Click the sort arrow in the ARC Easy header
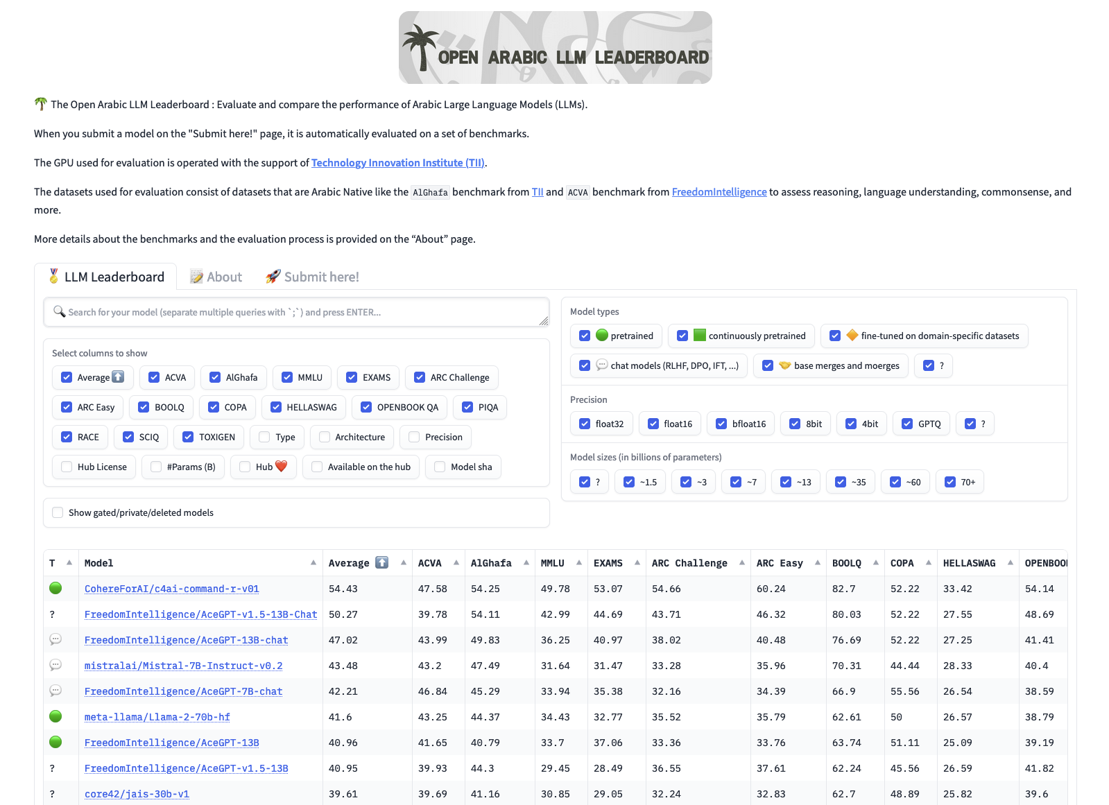 (818, 562)
